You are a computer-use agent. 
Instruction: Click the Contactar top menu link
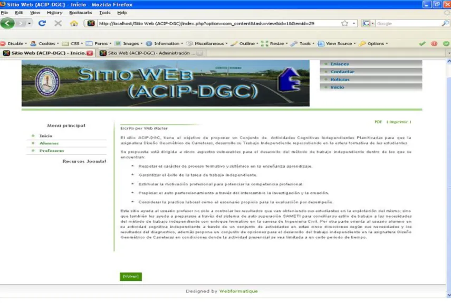tap(342, 72)
